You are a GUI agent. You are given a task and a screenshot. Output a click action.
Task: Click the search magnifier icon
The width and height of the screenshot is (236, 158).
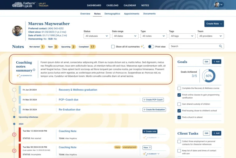[221, 46]
